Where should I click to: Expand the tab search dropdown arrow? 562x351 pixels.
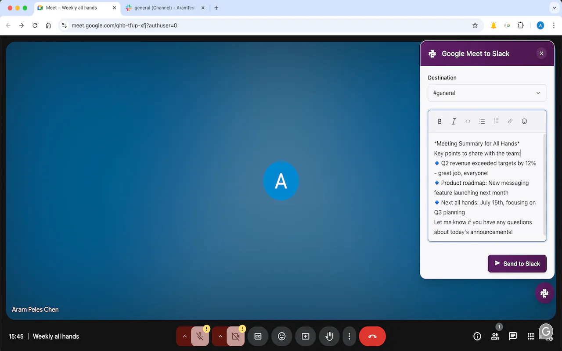554,8
